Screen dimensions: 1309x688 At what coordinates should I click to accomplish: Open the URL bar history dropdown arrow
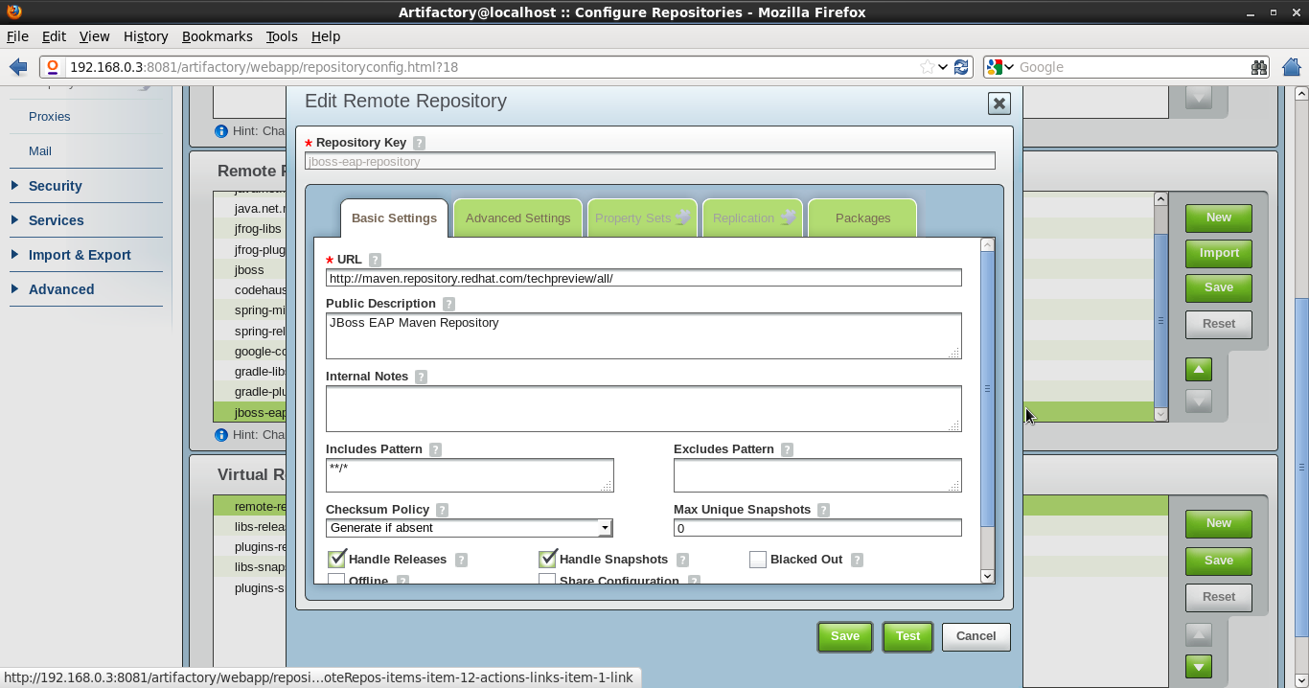pyautogui.click(x=943, y=67)
